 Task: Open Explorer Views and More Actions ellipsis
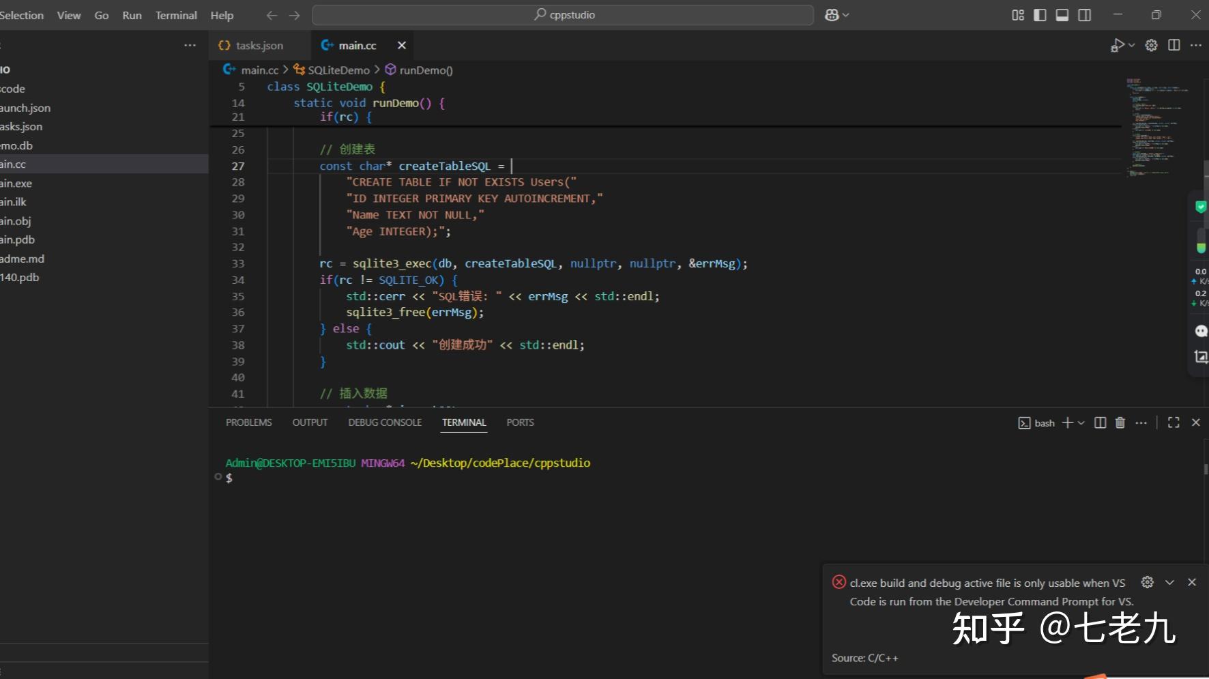(x=190, y=45)
